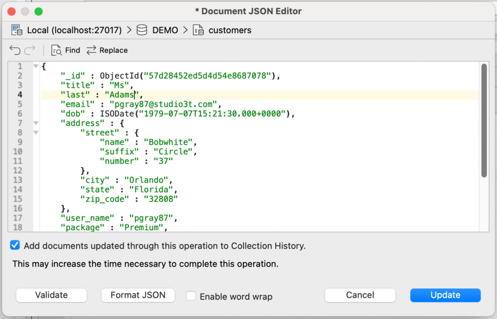Click the Cancel button
Viewport: 497px width, 319px height.
coord(360,295)
